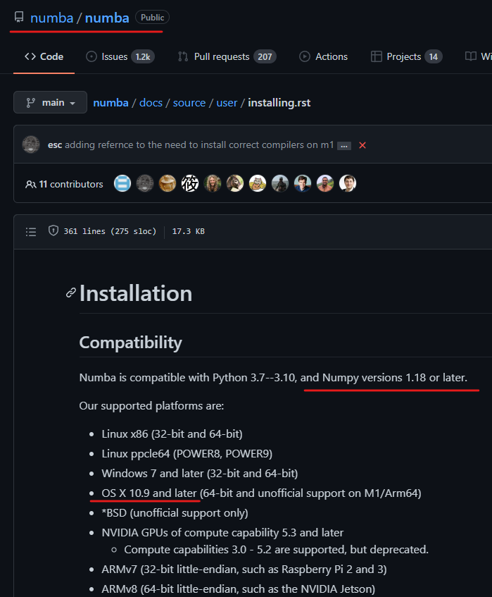Open the main branch selector dropdown
This screenshot has width=492, height=597.
coord(50,102)
